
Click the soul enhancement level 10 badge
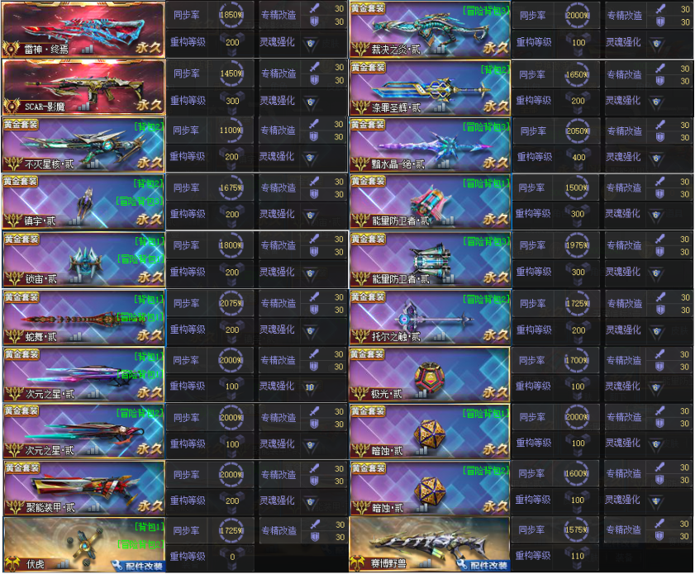coord(309,387)
